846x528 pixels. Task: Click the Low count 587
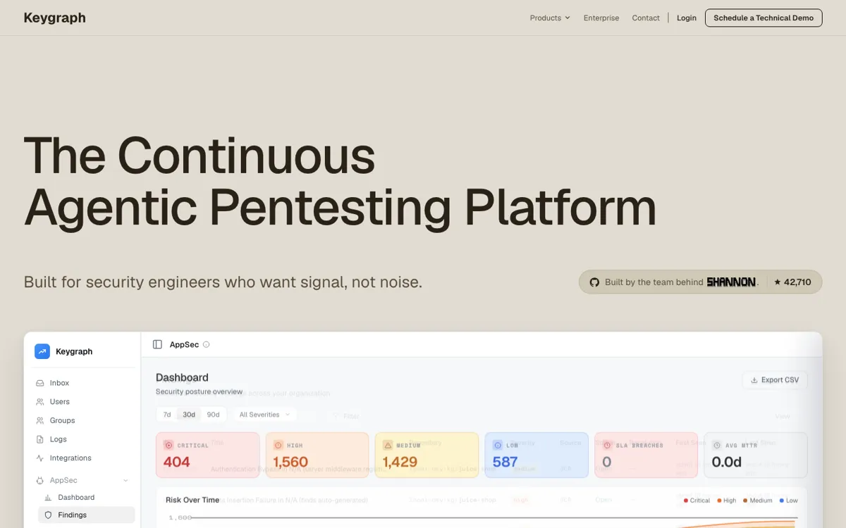point(505,462)
